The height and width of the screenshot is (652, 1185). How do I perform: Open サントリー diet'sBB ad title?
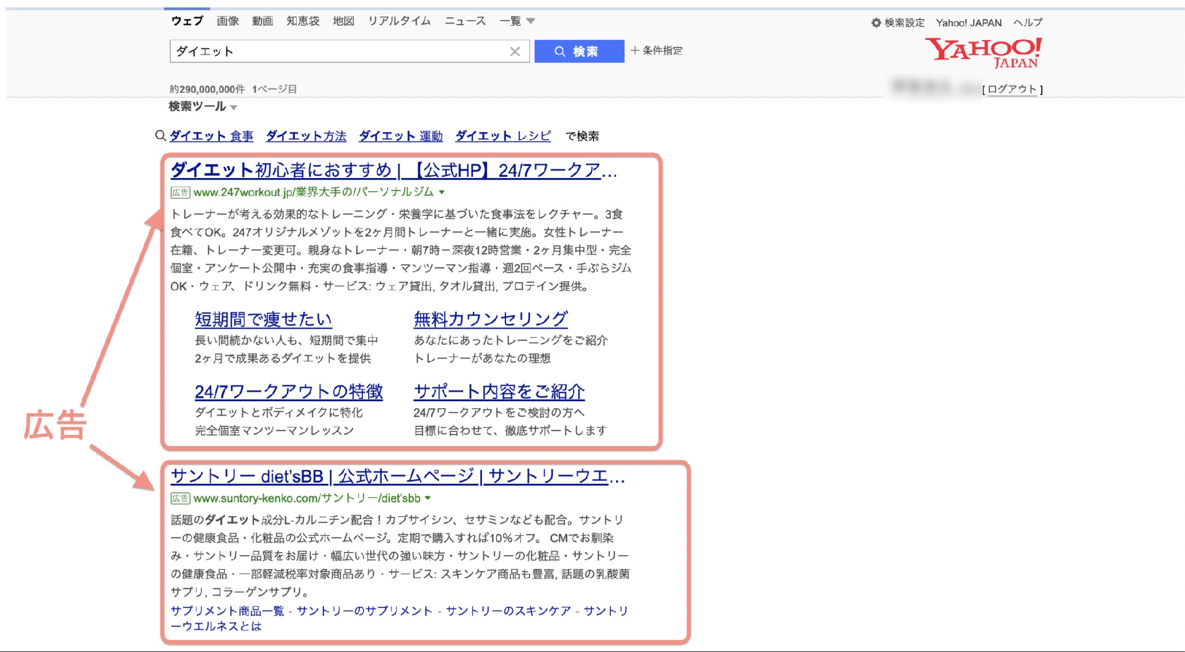tap(398, 476)
